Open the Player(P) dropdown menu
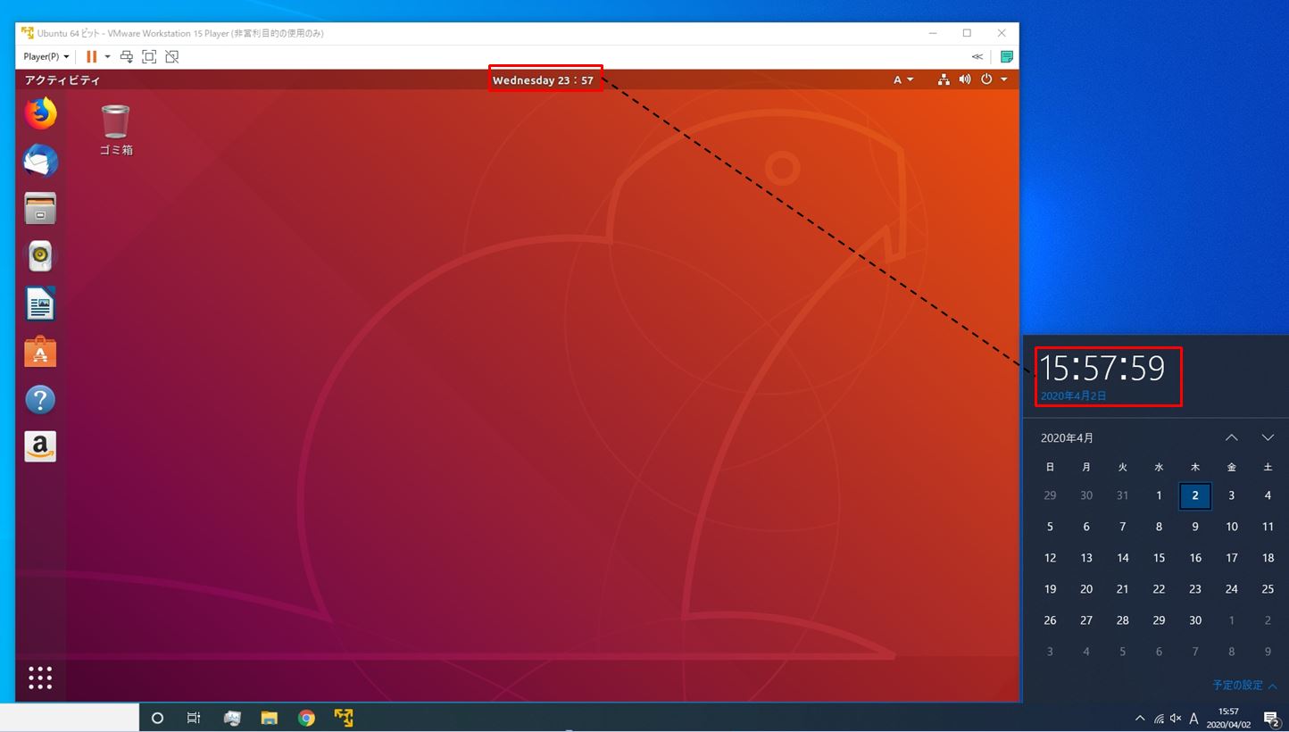 point(46,56)
